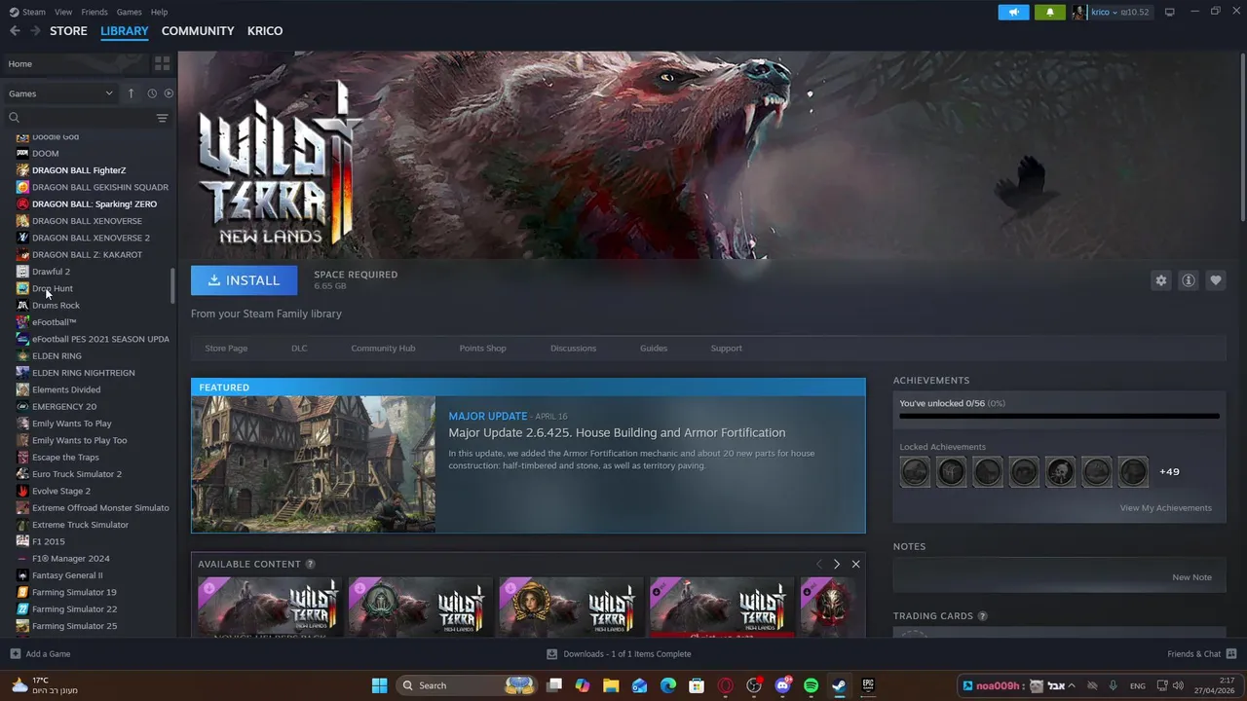
Task: Select ELDEN RING NIGHTREIGN in library
Action: click(x=83, y=373)
